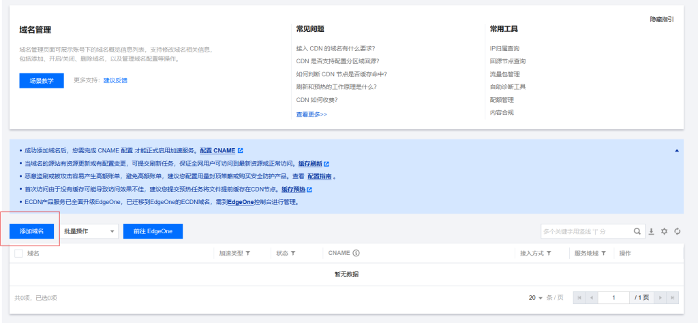The image size is (698, 323).
Task: Click external link icon beside 缓存预热
Action: coord(309,189)
